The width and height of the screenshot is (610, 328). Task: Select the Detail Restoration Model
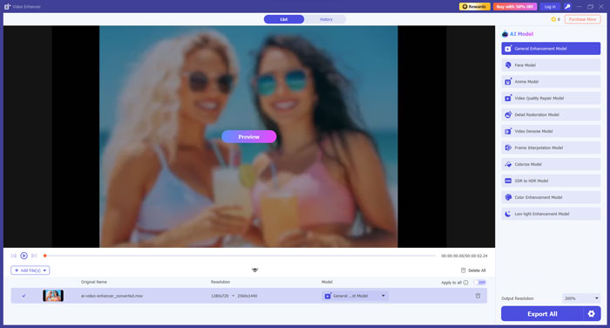(x=551, y=114)
